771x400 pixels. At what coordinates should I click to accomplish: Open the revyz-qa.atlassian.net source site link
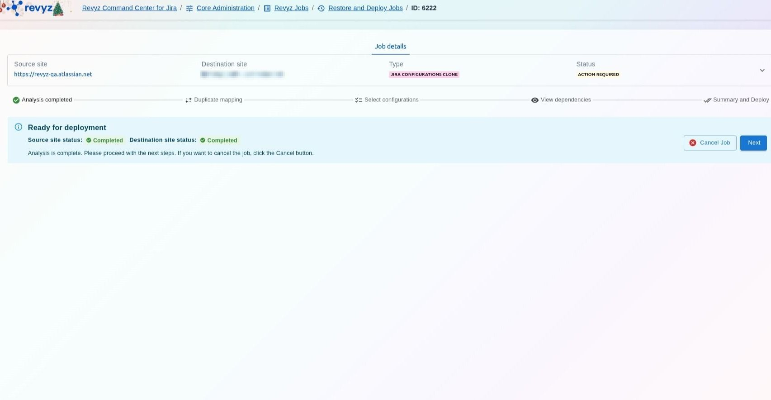tap(53, 74)
